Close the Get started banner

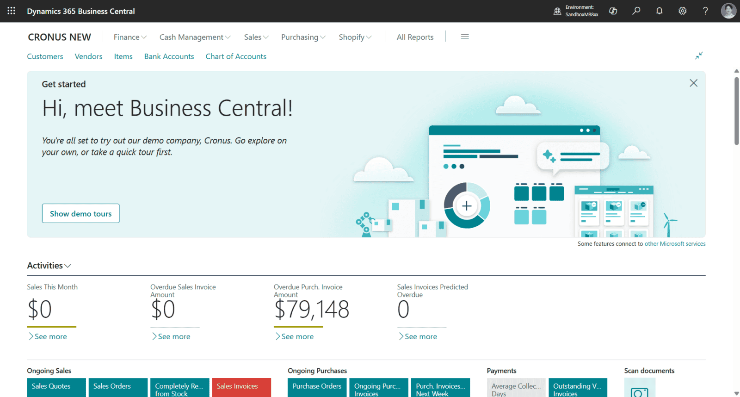[693, 83]
